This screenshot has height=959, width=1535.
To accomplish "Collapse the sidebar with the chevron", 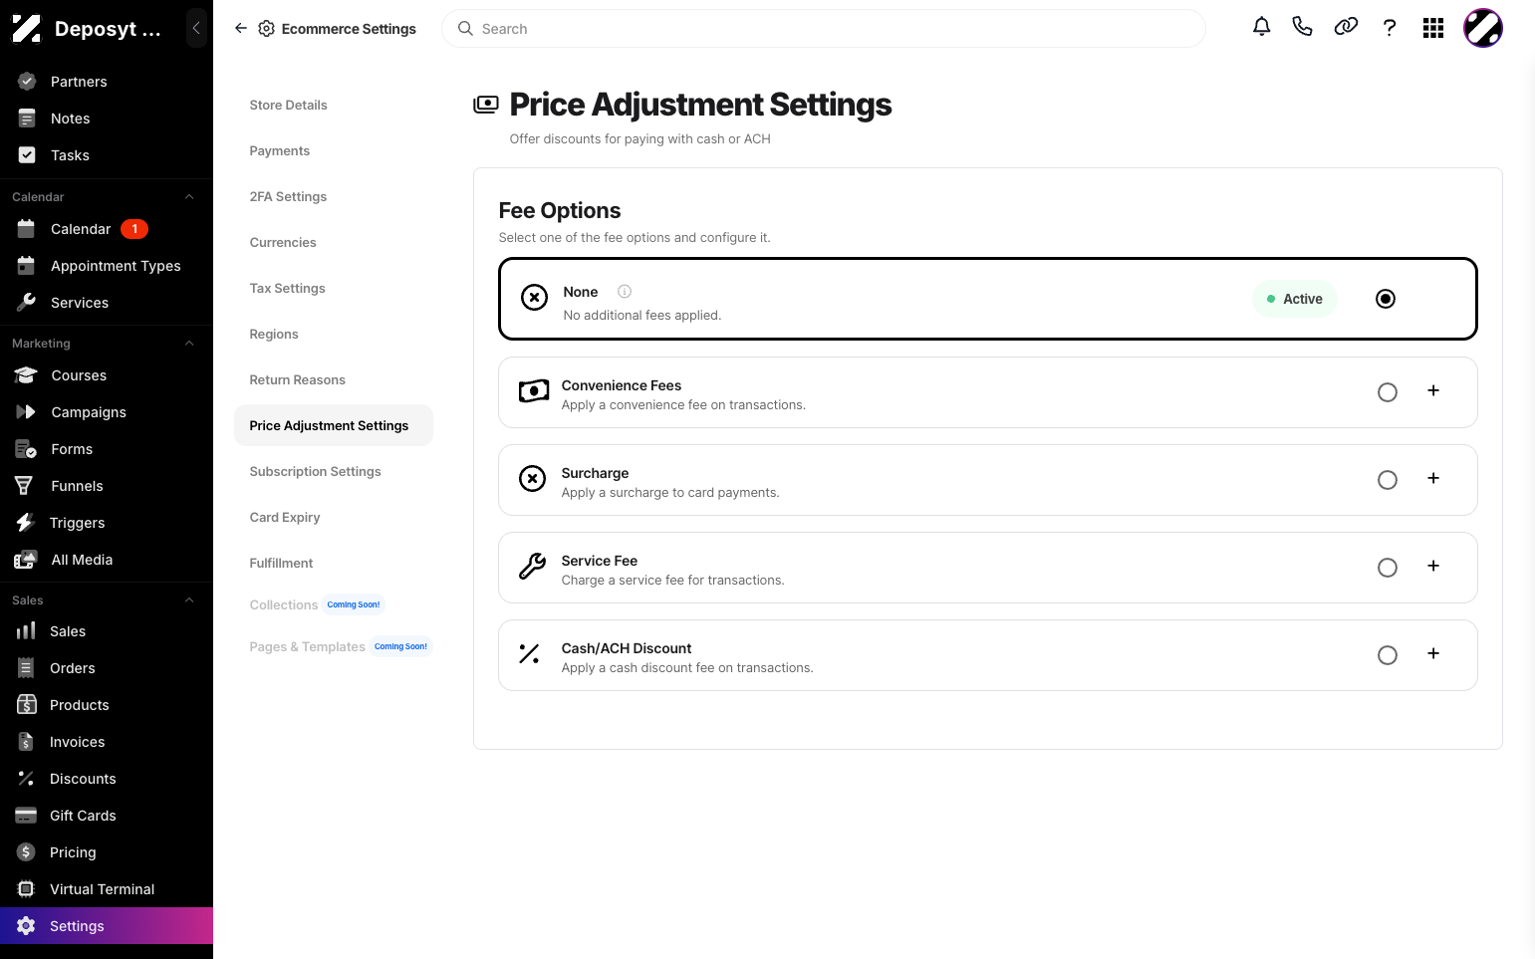I will tap(196, 28).
